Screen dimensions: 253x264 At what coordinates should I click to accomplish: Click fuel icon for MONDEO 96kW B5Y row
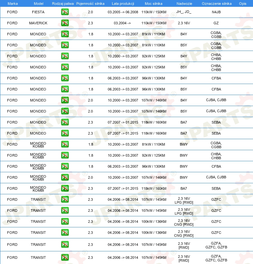pyautogui.click(x=65, y=89)
